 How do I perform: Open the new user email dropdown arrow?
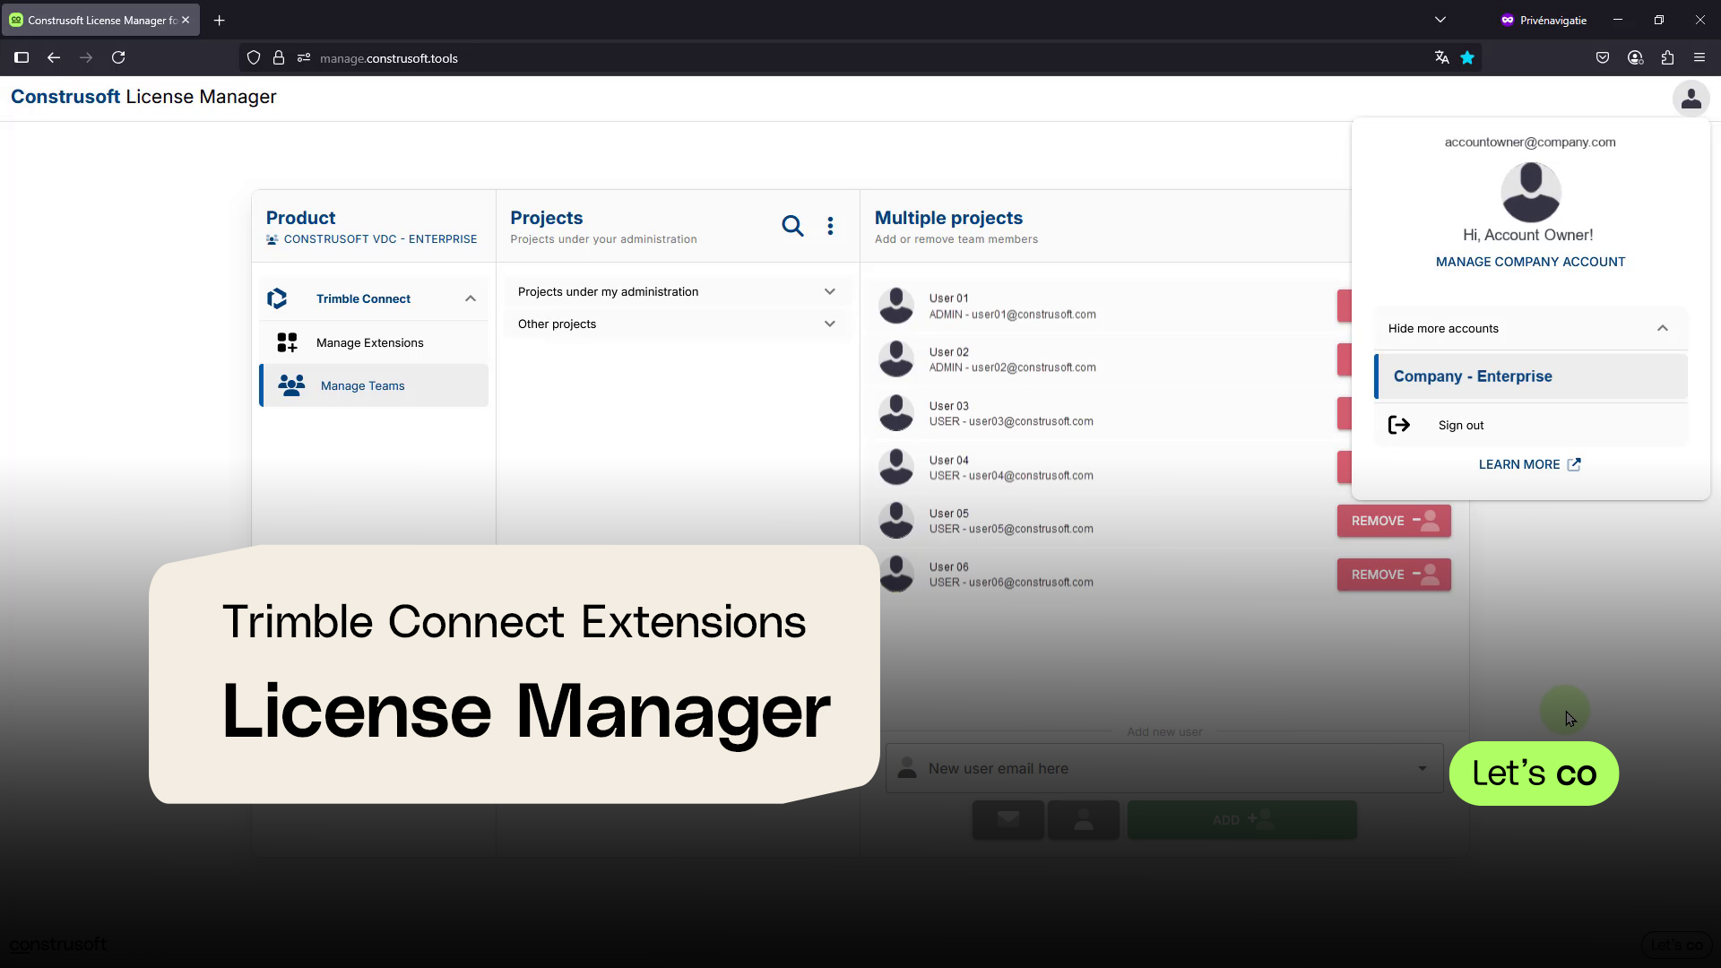pos(1422,768)
